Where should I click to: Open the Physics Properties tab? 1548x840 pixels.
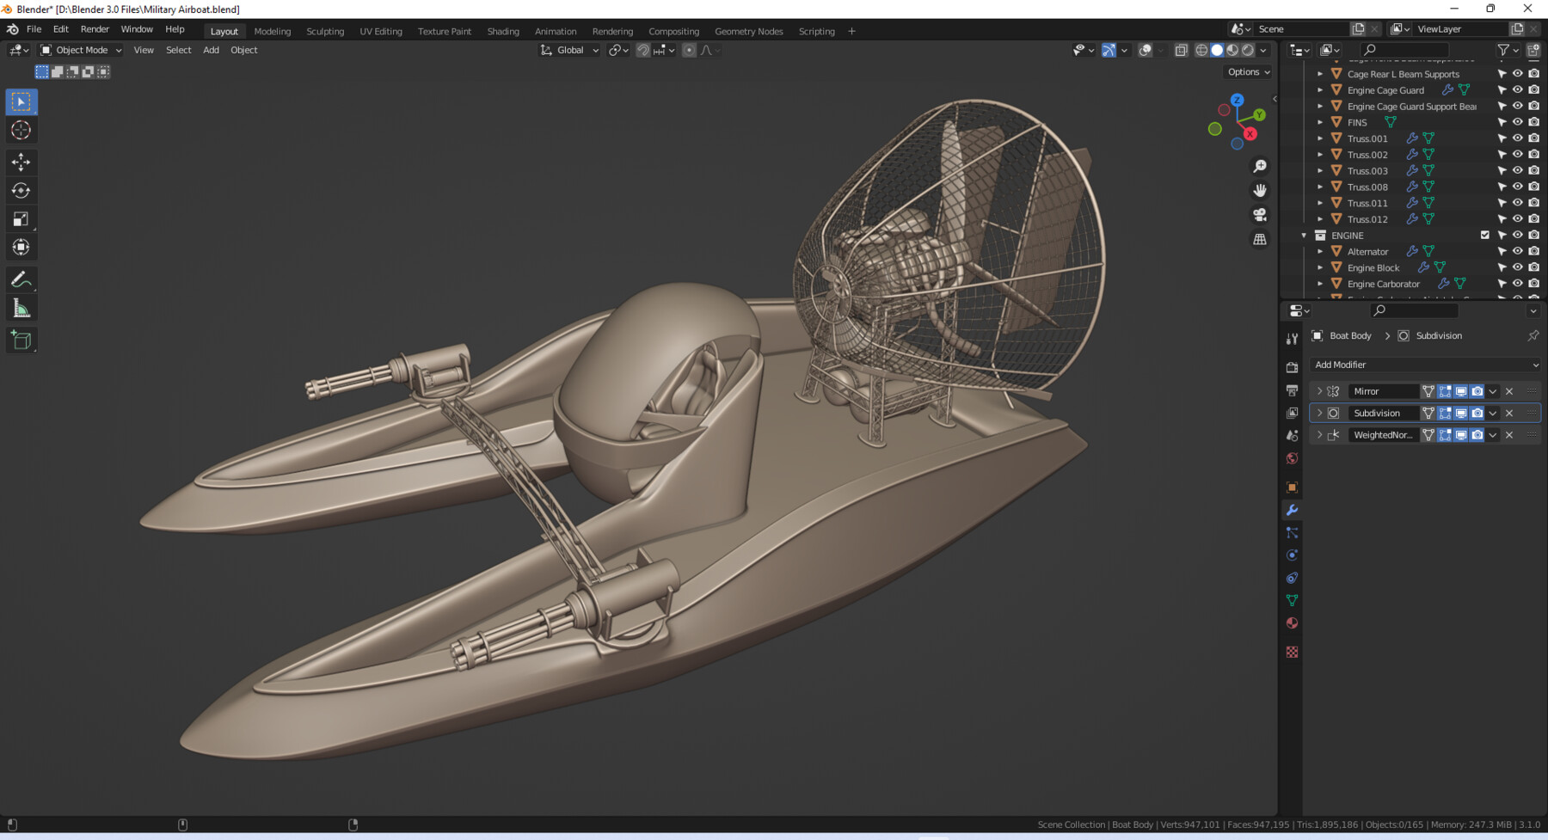tap(1292, 555)
